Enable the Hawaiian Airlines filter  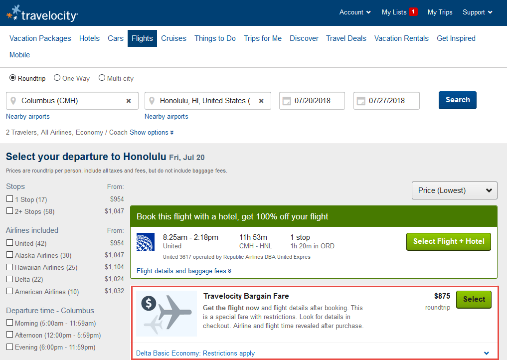(9, 267)
